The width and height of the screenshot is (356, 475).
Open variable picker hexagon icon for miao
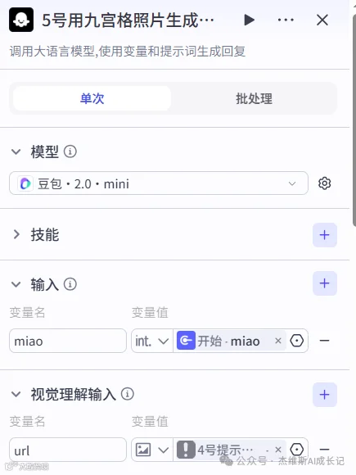click(296, 341)
